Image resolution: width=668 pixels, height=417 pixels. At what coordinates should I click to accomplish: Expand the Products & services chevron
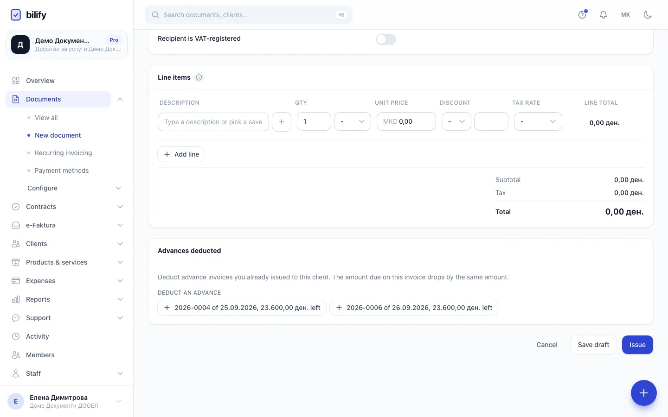point(120,262)
